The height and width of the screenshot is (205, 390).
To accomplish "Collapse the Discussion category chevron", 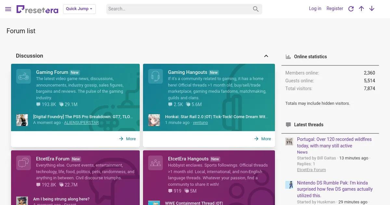I will pos(266,56).
